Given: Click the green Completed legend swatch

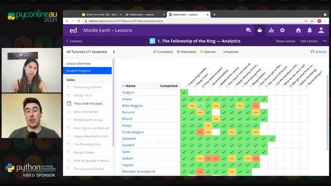Looking at the screenshot, I should pyautogui.click(x=155, y=52).
